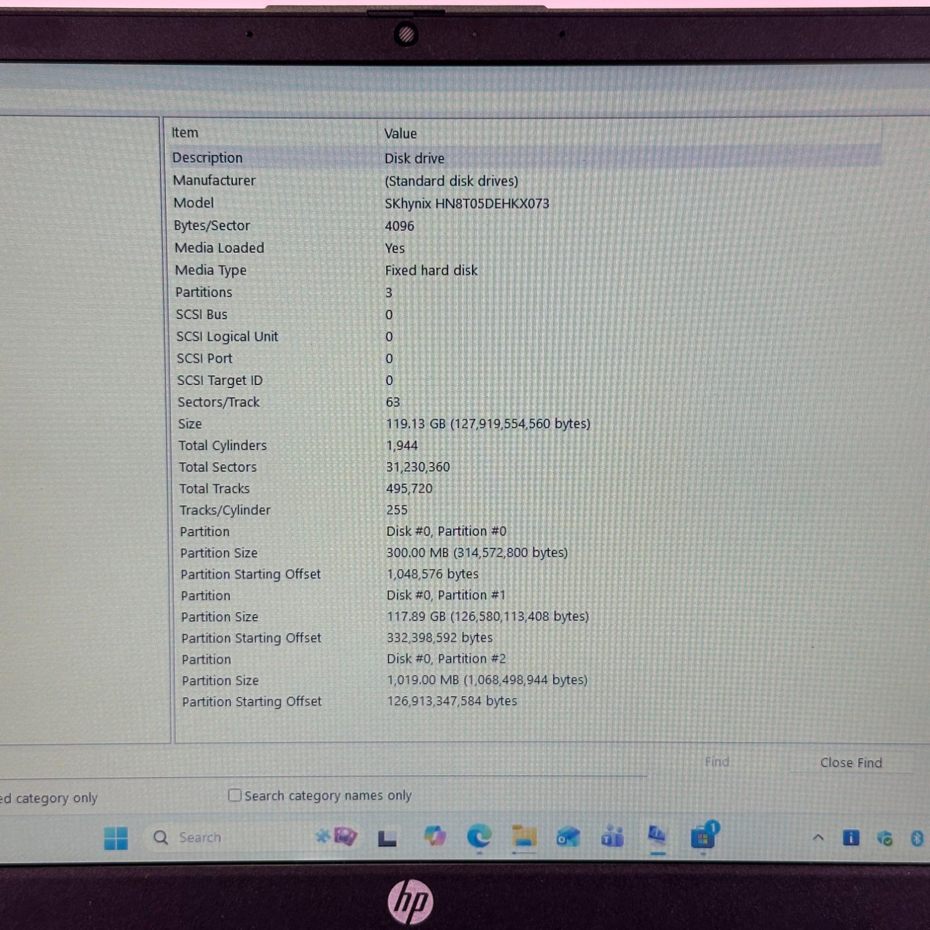Launch Microsoft Edge from the taskbar
Image resolution: width=930 pixels, height=930 pixels.
tap(479, 837)
